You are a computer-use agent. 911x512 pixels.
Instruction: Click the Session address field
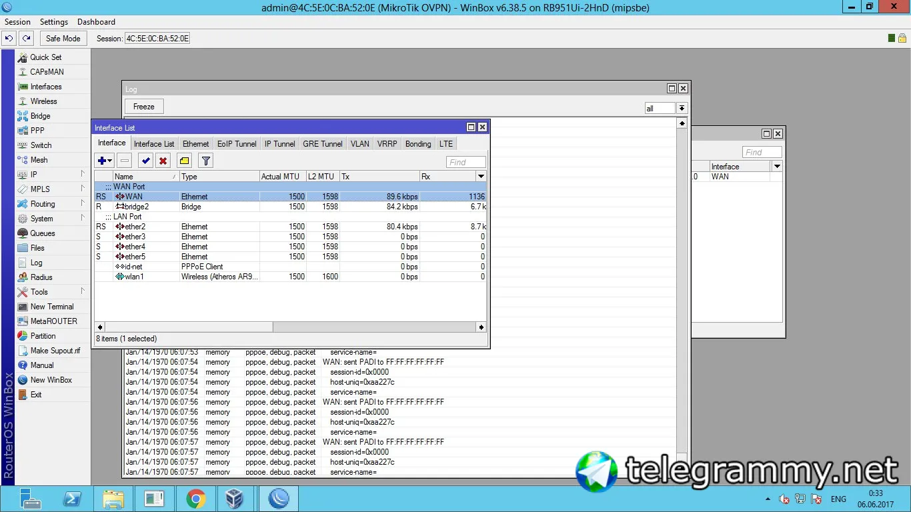point(157,39)
